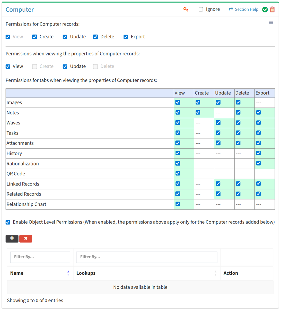Open the Section Help link
The width and height of the screenshot is (281, 310).
click(243, 10)
